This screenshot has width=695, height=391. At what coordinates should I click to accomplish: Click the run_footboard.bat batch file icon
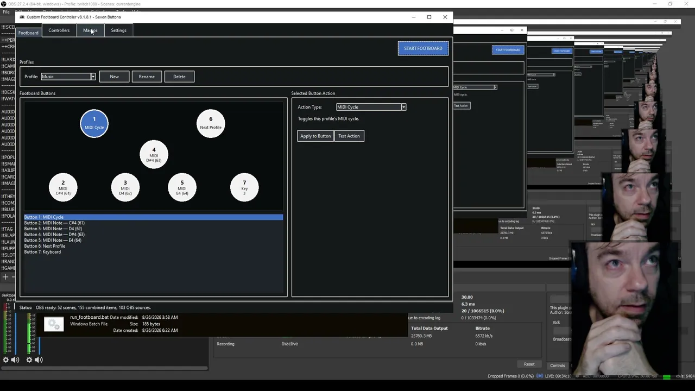click(54, 324)
